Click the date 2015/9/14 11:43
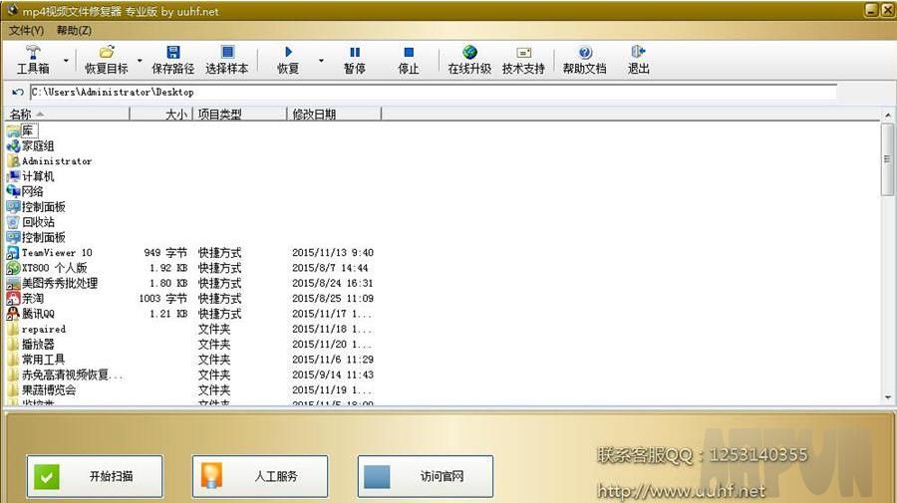 tap(332, 375)
